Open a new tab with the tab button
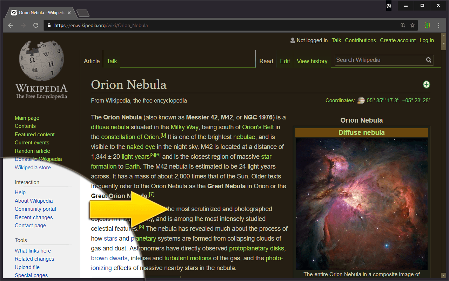Image resolution: width=449 pixels, height=281 pixels. [83, 13]
